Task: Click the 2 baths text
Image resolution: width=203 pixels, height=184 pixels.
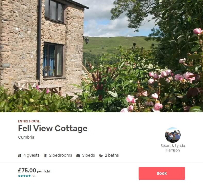Action: click(112, 155)
